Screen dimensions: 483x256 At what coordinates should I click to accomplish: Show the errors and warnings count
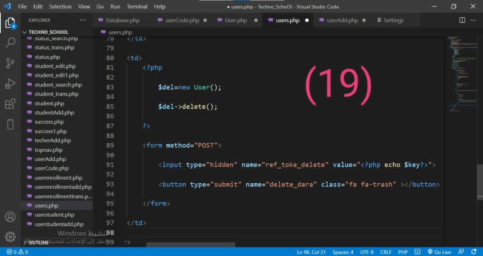point(17,252)
